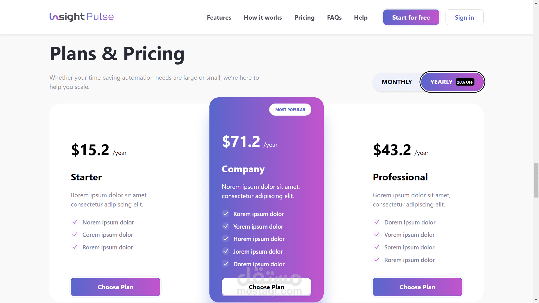
Task: Click the insight Pulse logo
Action: pyautogui.click(x=81, y=17)
